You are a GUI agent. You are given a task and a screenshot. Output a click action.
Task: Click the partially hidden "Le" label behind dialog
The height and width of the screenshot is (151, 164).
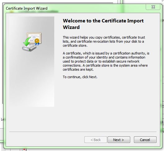coord(2,119)
